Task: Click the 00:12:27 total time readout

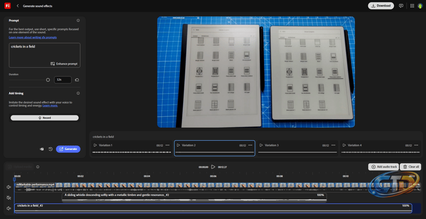Action: coord(222,167)
